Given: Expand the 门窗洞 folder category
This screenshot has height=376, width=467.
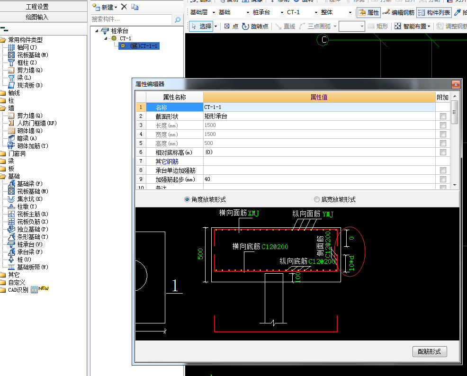Looking at the screenshot, I should [x=13, y=153].
